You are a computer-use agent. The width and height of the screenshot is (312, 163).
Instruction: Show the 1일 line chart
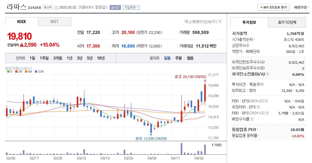32,58
